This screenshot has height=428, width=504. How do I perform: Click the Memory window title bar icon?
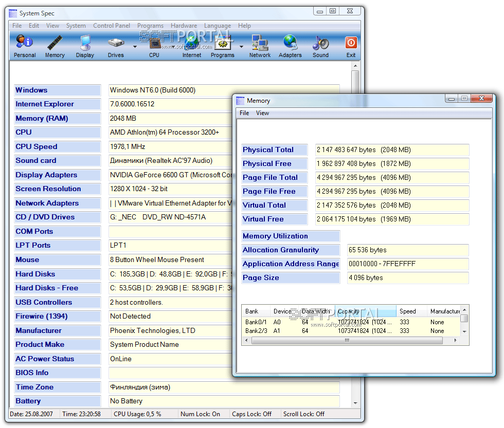tap(240, 101)
